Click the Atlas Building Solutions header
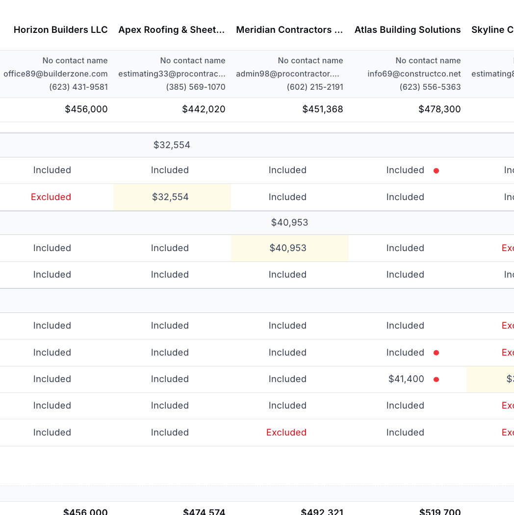The width and height of the screenshot is (514, 515). point(408,30)
